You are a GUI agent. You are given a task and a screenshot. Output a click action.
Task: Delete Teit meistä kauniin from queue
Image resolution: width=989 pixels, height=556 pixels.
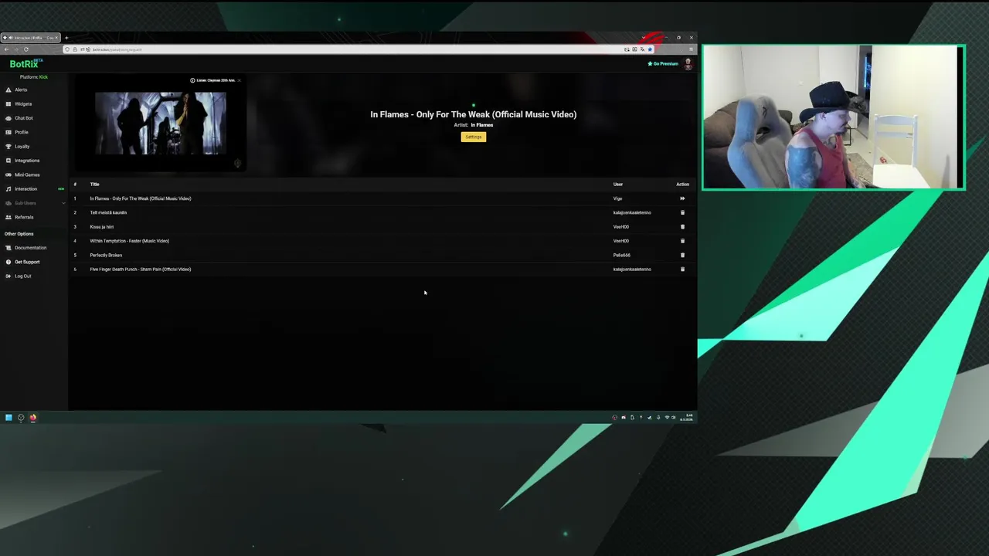tap(682, 212)
